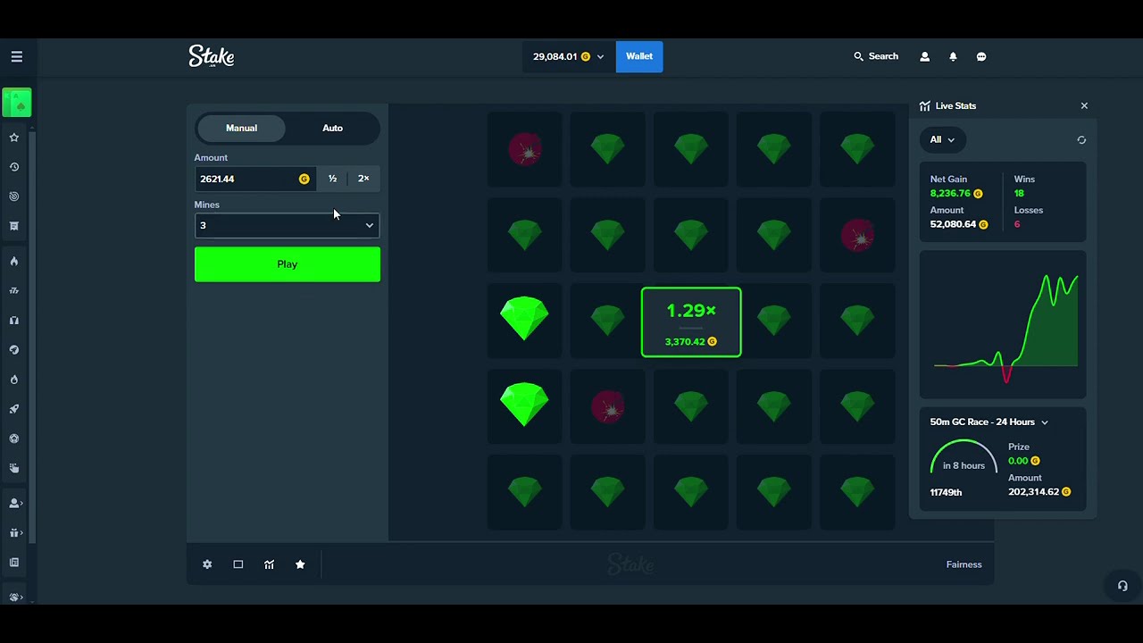1143x643 pixels.
Task: Select the green casino spade sidebar icon
Action: [x=17, y=103]
